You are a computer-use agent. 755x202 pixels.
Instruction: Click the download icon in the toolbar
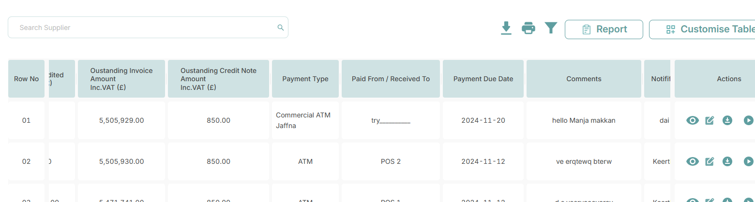[506, 28]
